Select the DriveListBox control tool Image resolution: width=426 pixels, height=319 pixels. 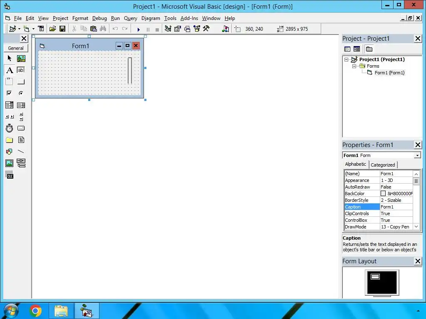pyautogui.click(x=21, y=128)
